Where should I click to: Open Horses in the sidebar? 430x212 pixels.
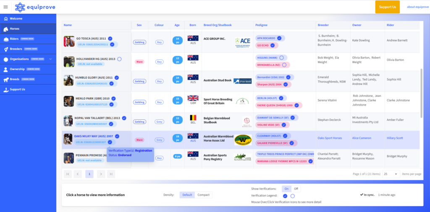click(28, 29)
